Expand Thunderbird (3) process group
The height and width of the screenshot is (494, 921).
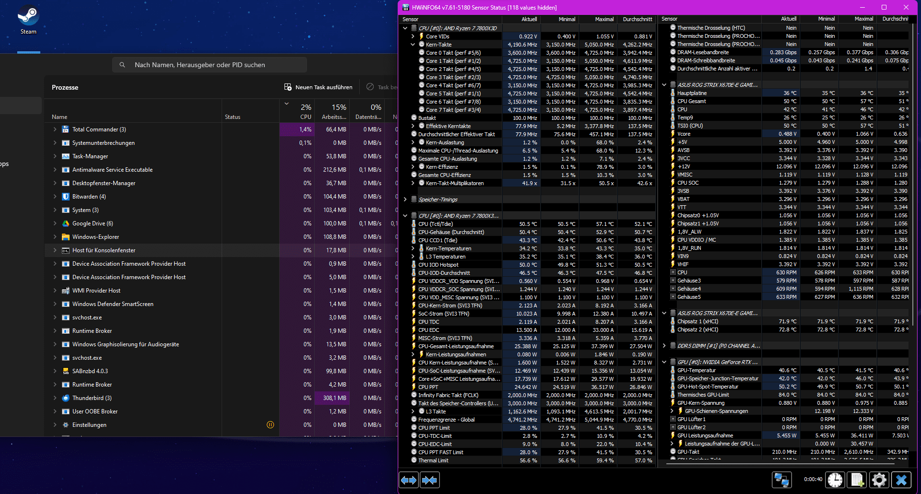55,398
